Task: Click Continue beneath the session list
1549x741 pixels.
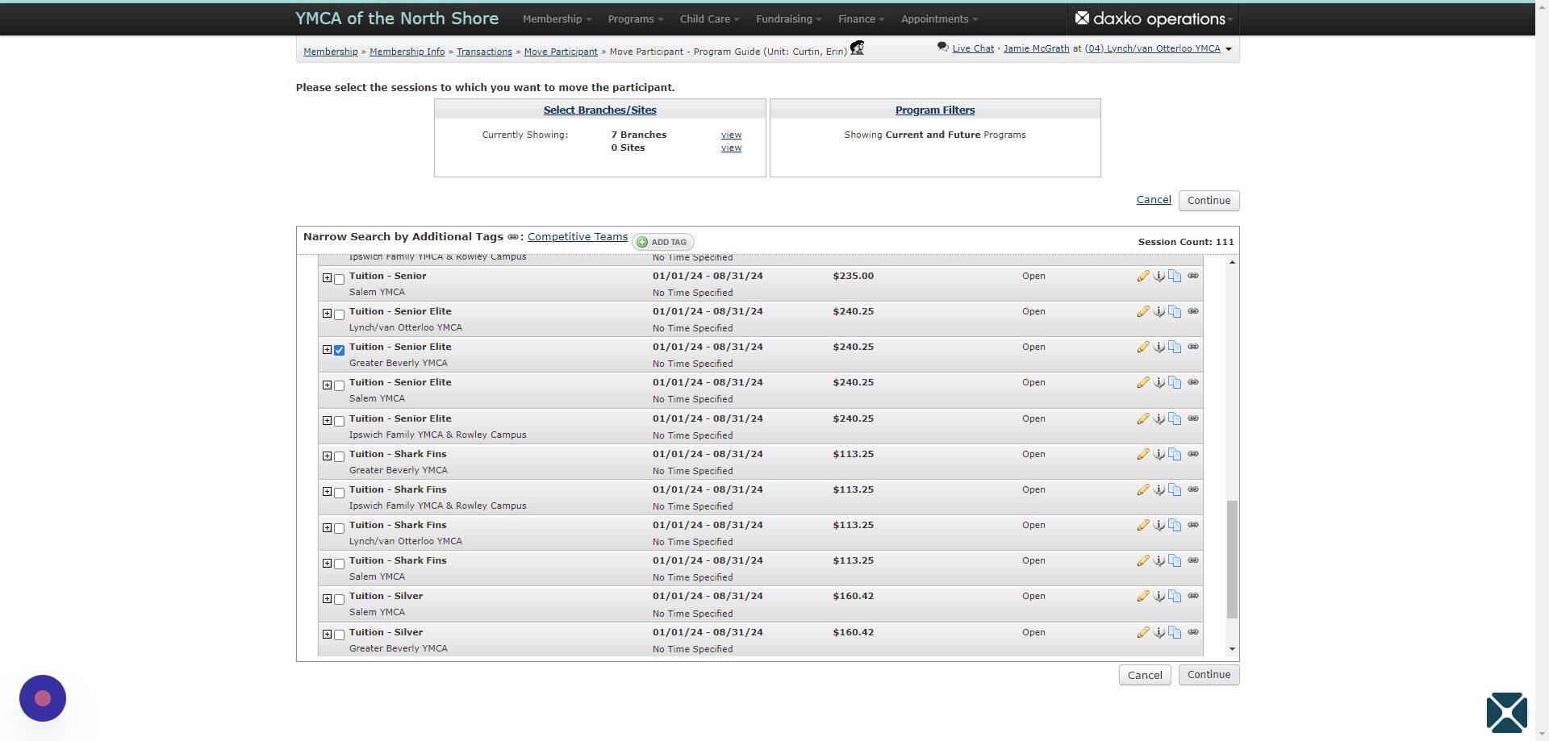Action: click(x=1209, y=675)
